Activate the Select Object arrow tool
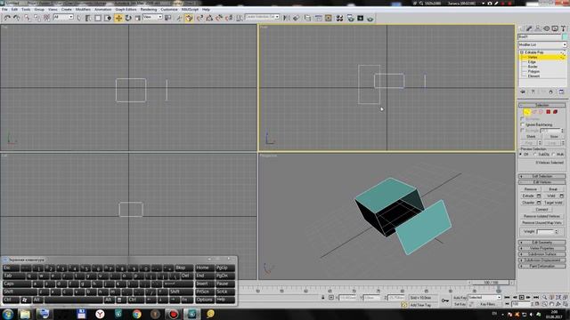This screenshot has height=320, width=570. (x=79, y=18)
